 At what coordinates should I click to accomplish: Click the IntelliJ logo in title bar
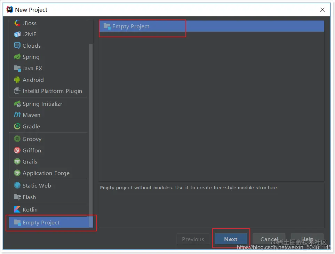(10, 10)
